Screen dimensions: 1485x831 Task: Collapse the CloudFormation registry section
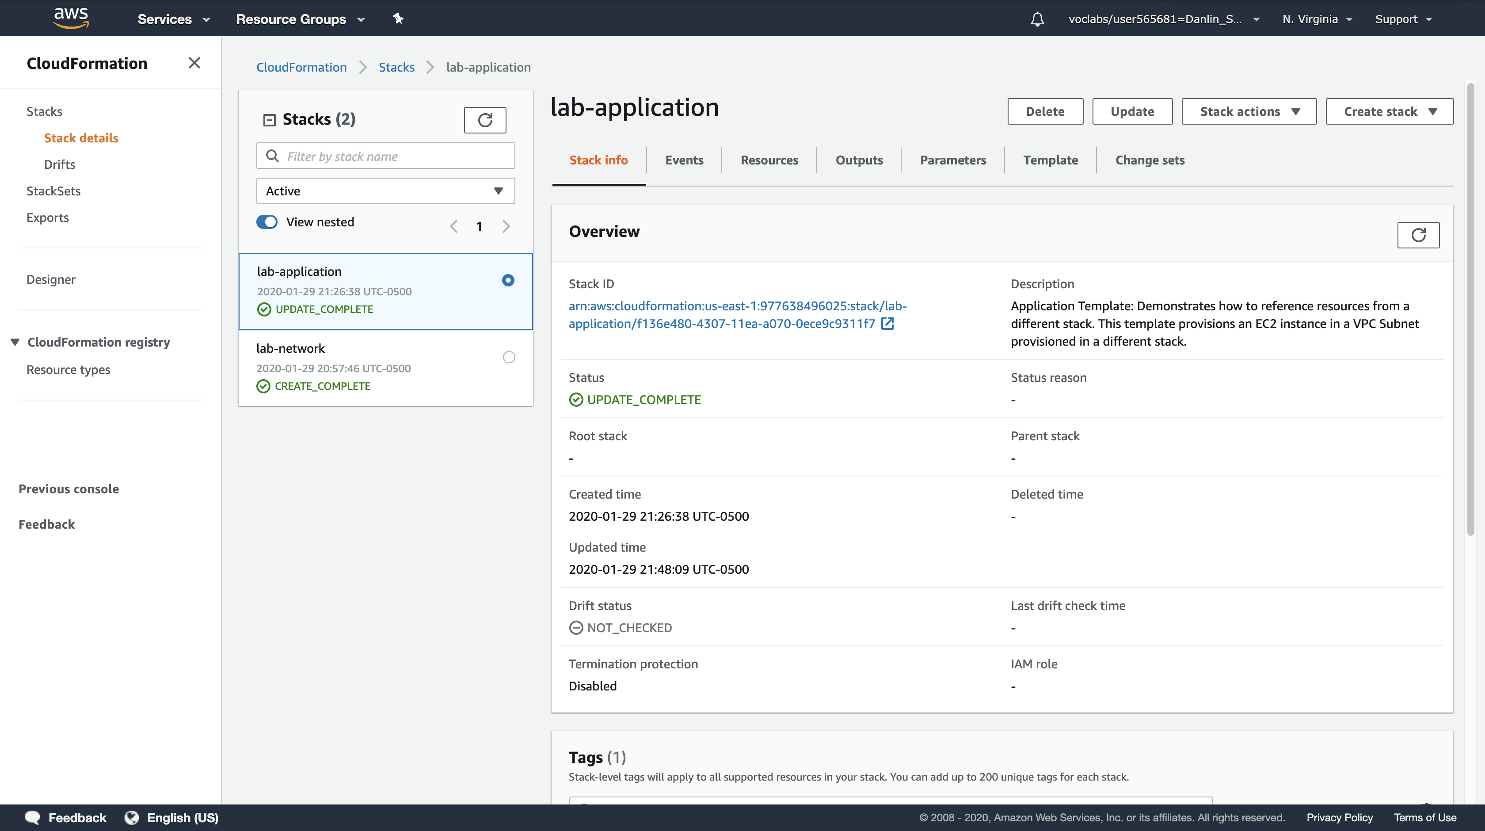pyautogui.click(x=15, y=342)
